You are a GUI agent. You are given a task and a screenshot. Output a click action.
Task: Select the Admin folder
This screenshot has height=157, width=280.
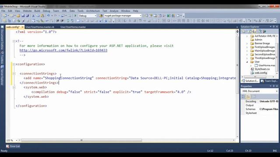pos(258,40)
